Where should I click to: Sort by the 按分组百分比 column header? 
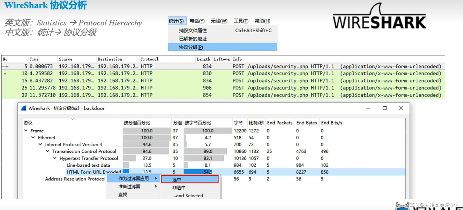147,123
